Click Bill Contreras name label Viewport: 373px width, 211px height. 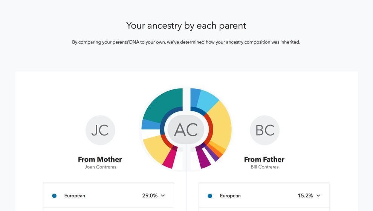[x=264, y=167]
